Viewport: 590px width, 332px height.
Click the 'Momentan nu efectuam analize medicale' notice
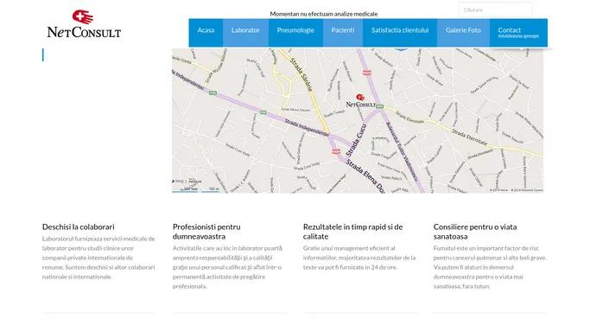[x=324, y=14]
